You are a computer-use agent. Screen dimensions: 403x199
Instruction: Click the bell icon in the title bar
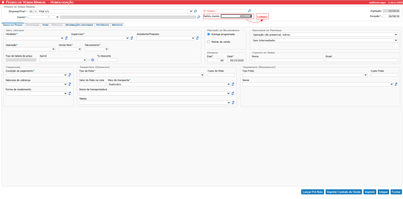[3, 2]
